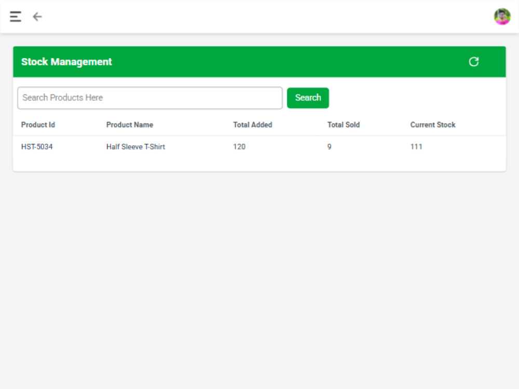Focus the Search Products Here field

coord(150,98)
